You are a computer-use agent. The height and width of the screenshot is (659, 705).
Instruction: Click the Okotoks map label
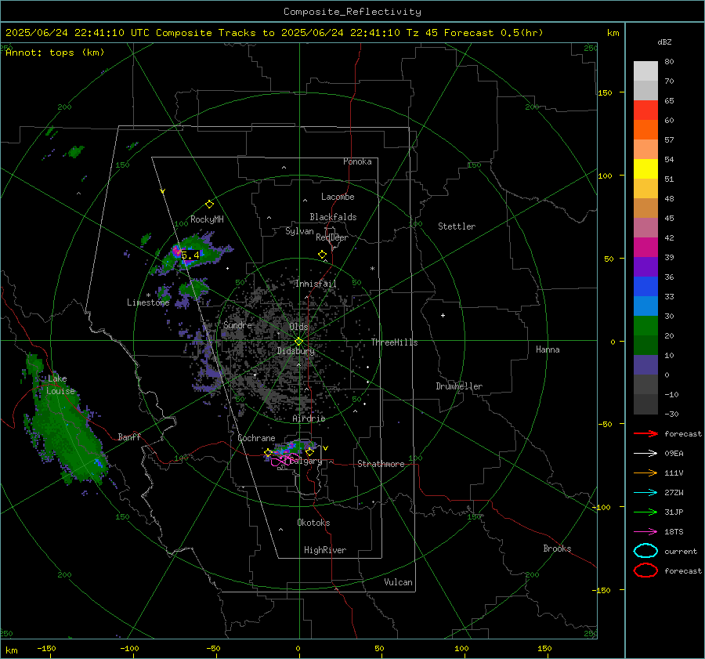[x=313, y=523]
